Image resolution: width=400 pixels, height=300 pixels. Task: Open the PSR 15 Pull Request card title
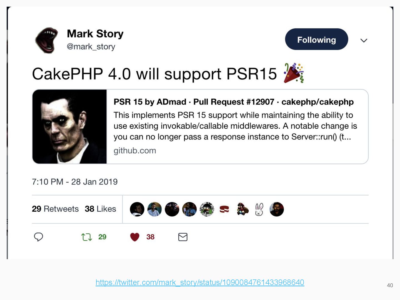[234, 102]
